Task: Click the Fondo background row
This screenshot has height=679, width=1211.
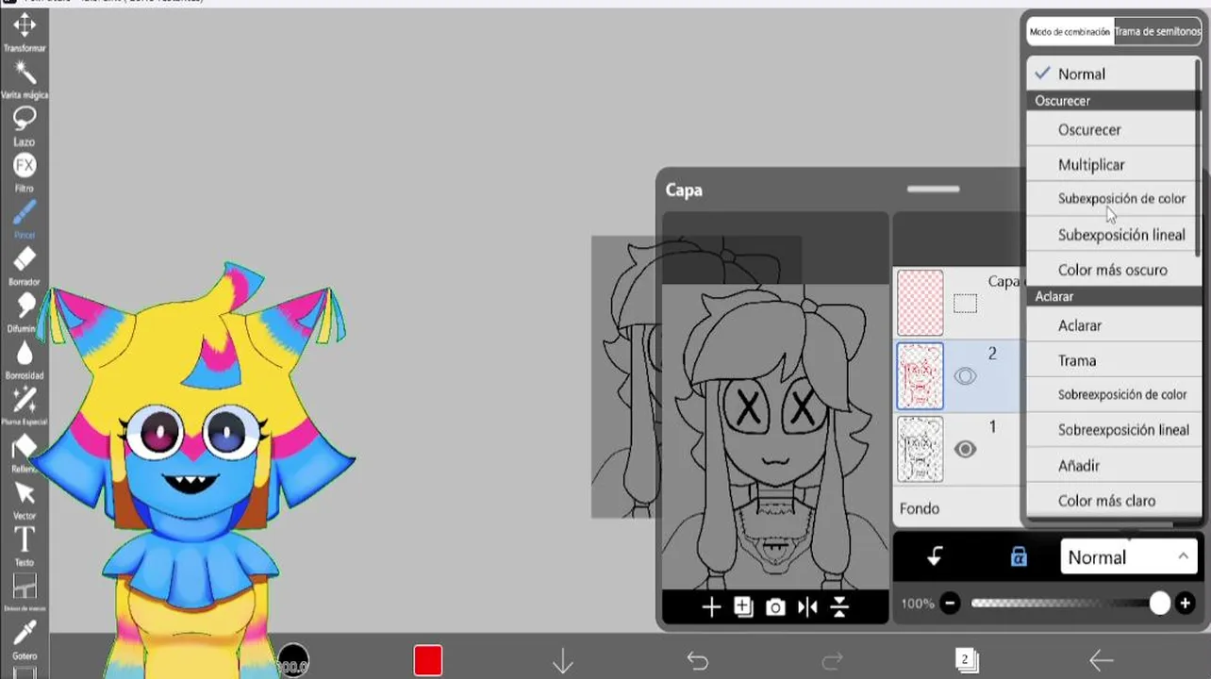Action: 956,508
